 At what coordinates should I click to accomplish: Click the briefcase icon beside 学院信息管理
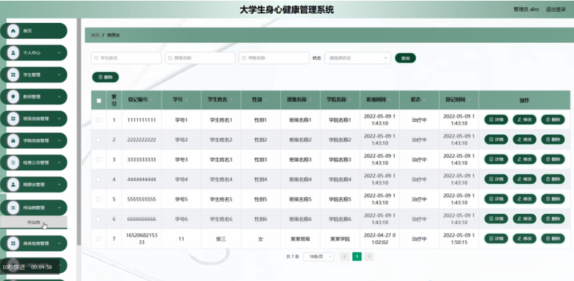click(x=13, y=140)
